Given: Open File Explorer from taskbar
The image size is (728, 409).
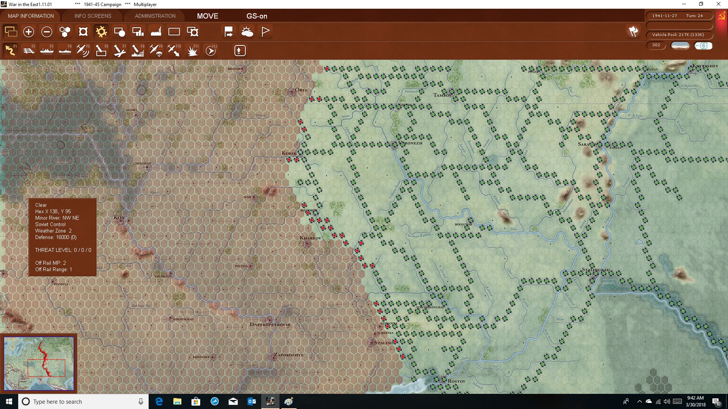Looking at the screenshot, I should pos(177,401).
